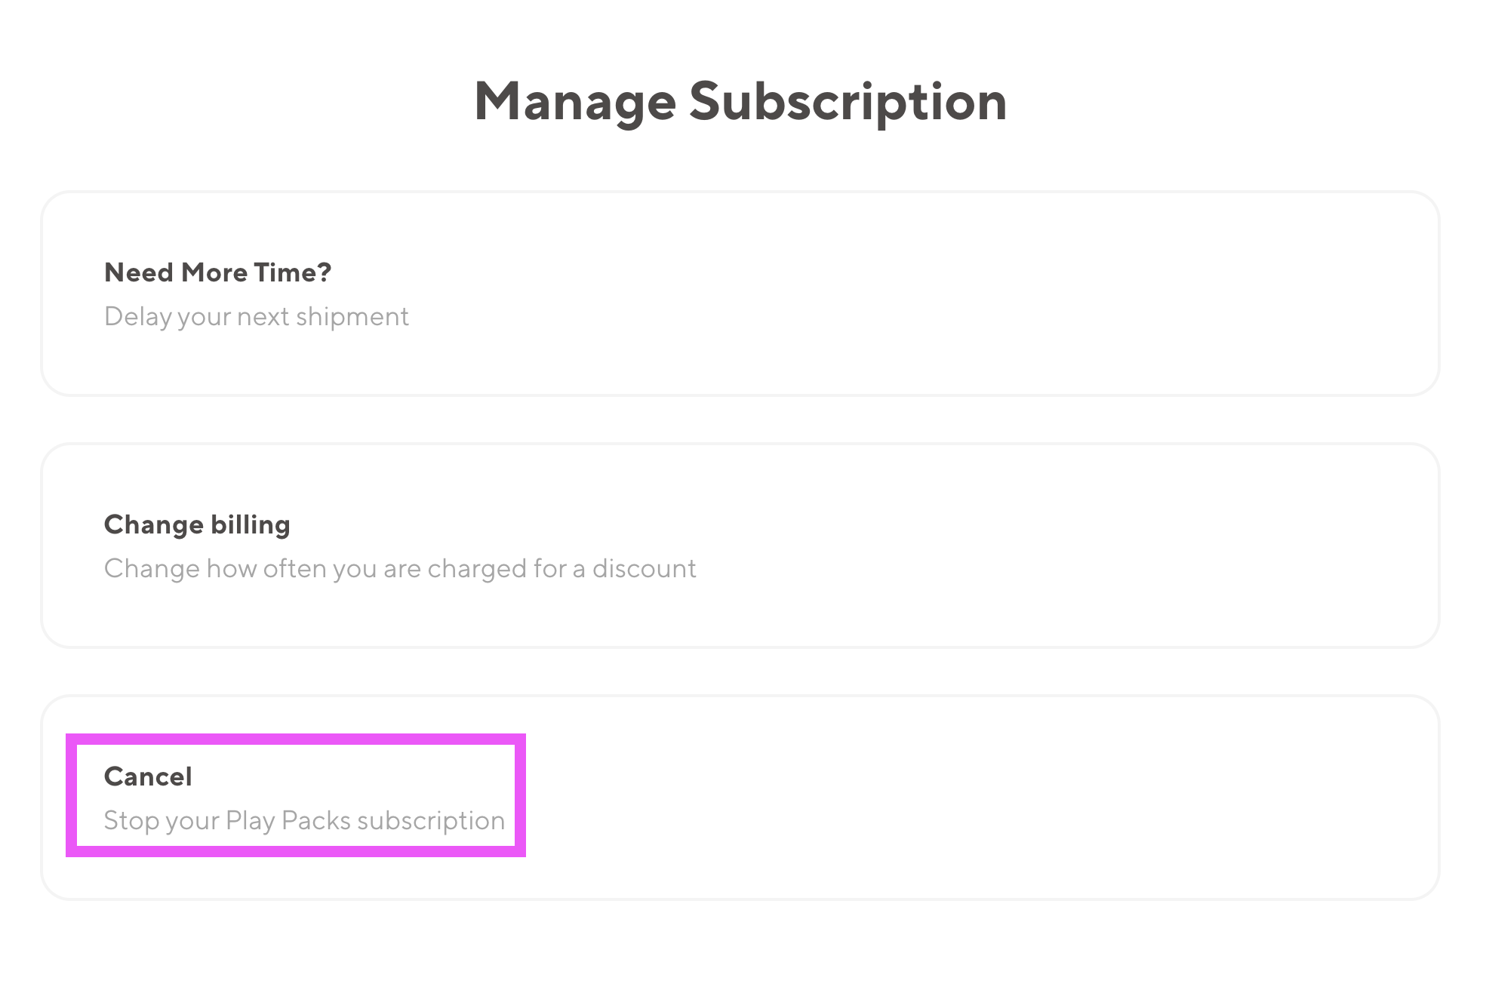Click the pink highlighted Cancel box
This screenshot has height=990, width=1486.
pos(296,796)
